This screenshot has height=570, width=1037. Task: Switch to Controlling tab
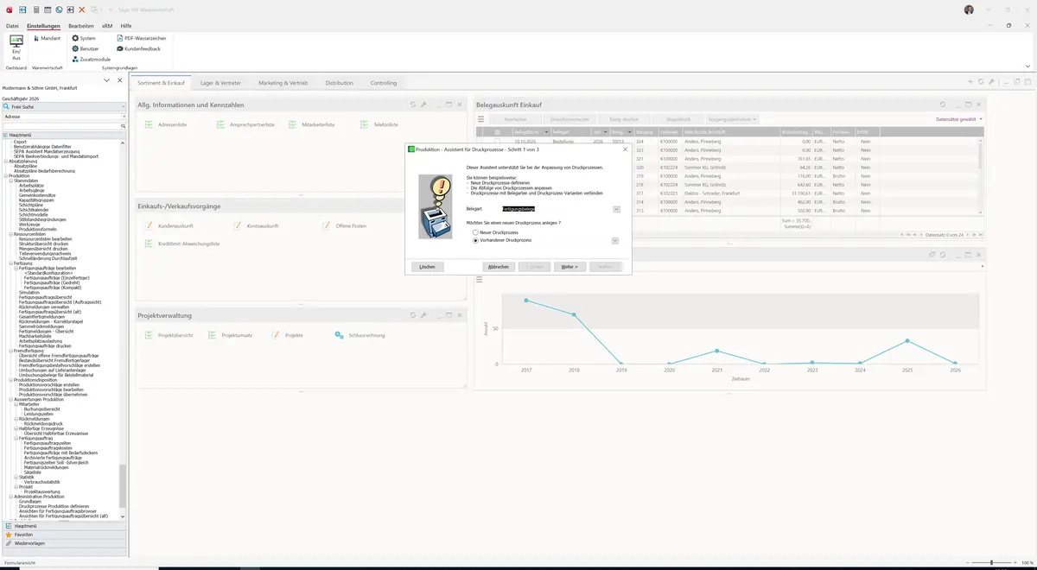384,83
